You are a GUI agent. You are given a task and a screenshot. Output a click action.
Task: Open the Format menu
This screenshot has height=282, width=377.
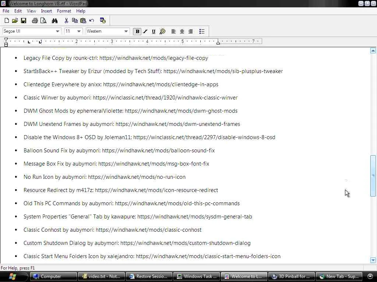[64, 11]
